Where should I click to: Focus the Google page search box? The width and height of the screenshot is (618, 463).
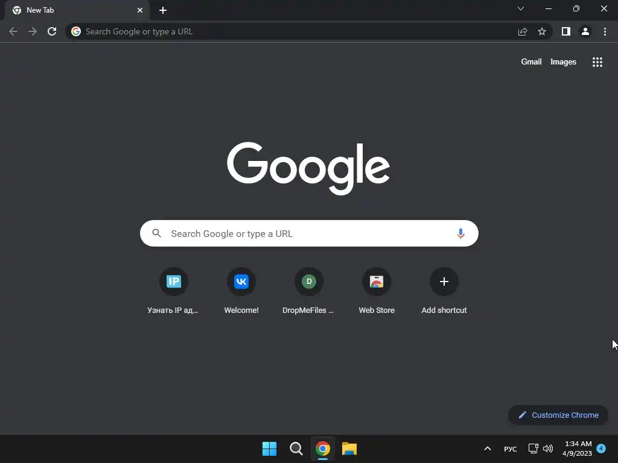(309, 233)
